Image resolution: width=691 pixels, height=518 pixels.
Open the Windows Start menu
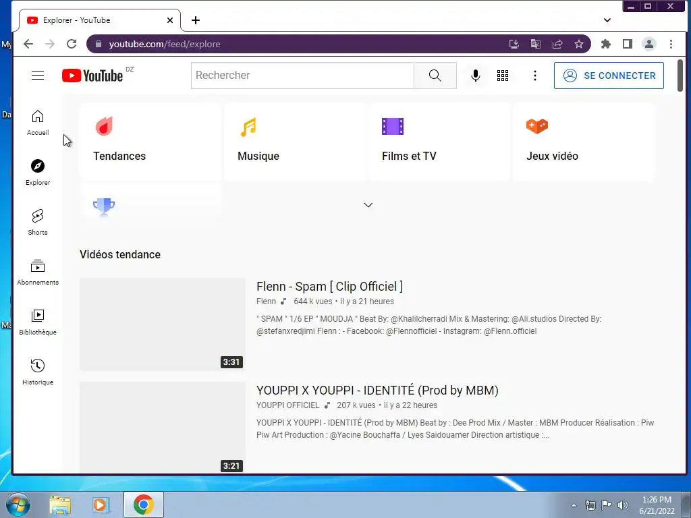[x=18, y=505]
